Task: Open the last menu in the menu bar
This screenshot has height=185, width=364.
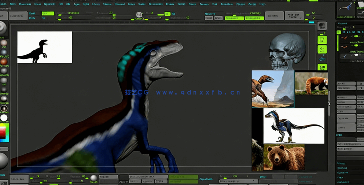Action: [262, 4]
